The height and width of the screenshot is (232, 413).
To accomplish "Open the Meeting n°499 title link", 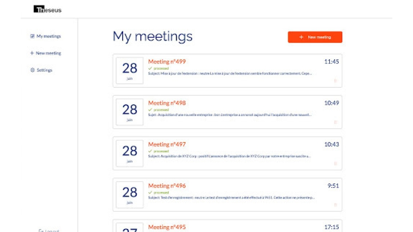I will tap(167, 62).
